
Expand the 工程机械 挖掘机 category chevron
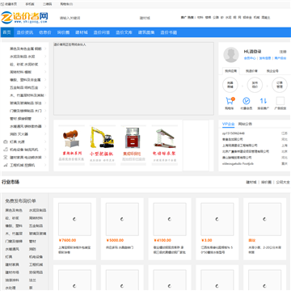(x=45, y=165)
